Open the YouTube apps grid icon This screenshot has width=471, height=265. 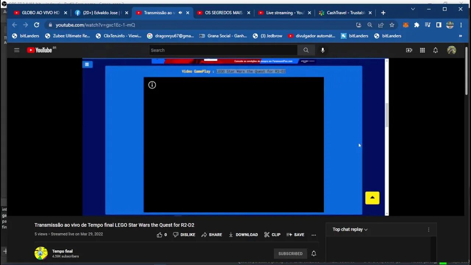[x=422, y=50]
